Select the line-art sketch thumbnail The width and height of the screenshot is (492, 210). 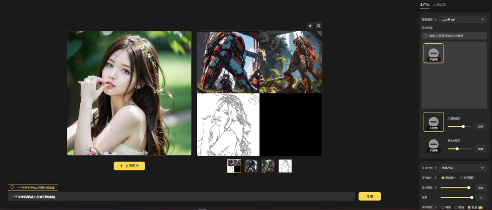pos(285,166)
